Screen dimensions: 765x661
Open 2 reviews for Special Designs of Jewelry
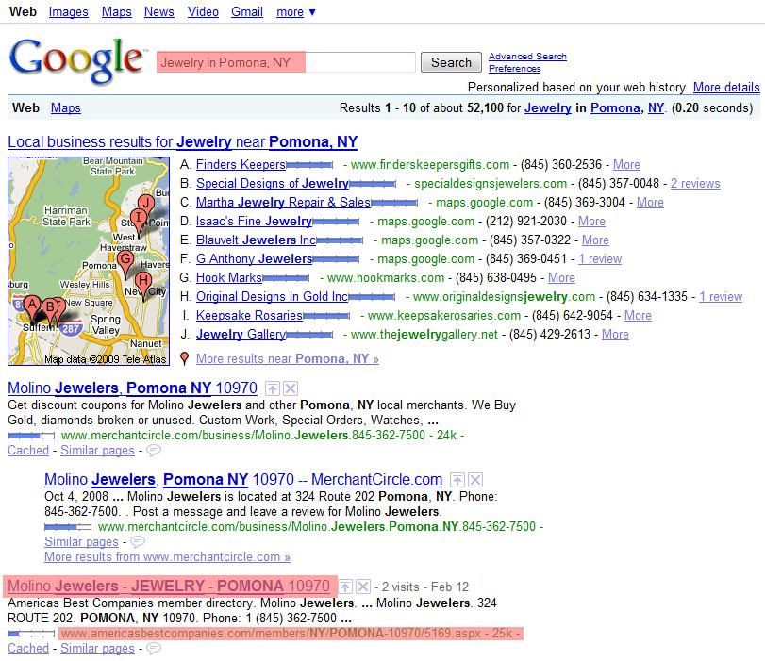pyautogui.click(x=695, y=184)
